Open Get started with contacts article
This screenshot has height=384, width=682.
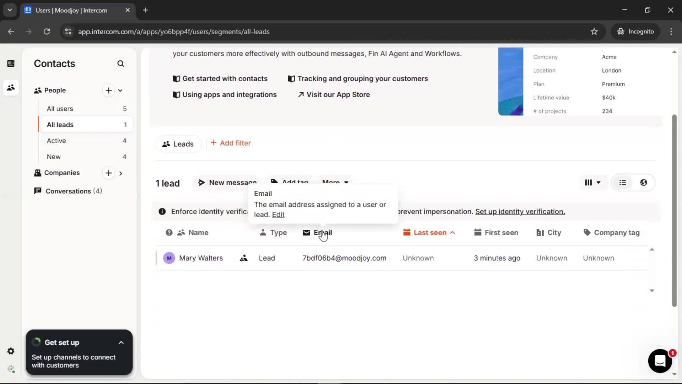point(220,79)
